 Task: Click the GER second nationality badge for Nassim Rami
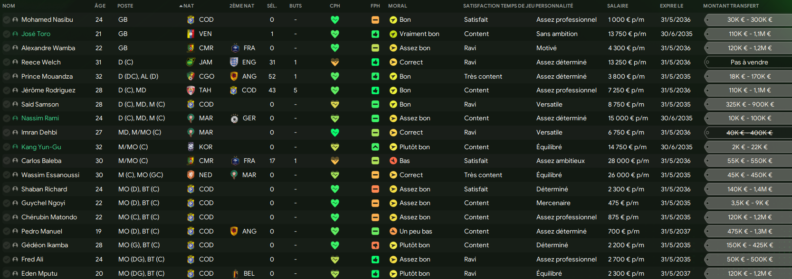click(x=234, y=118)
